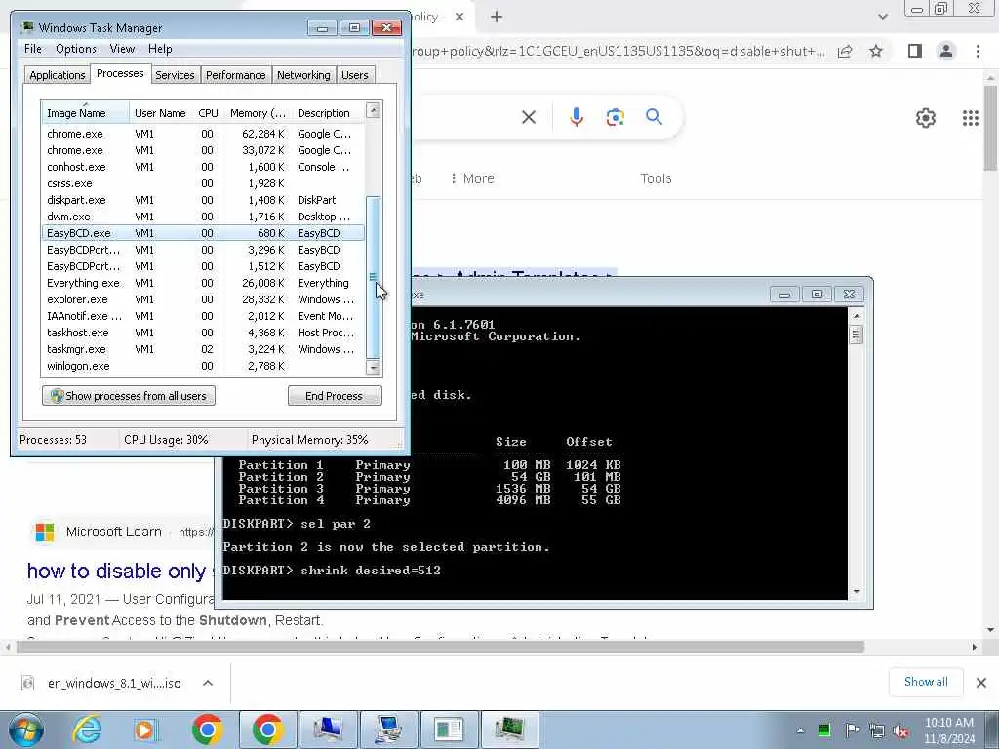Select the conhost.exe process row

tap(203, 167)
